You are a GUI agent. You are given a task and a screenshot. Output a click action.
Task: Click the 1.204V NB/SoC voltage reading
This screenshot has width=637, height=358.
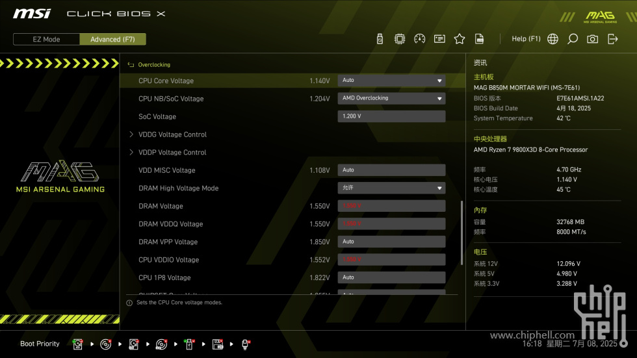point(320,99)
